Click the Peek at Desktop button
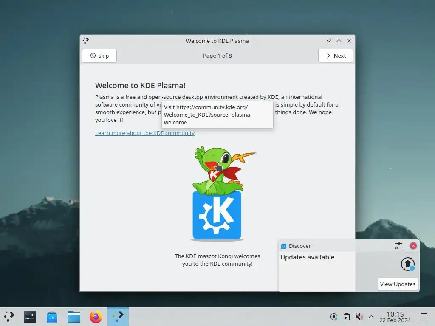 click(424, 317)
